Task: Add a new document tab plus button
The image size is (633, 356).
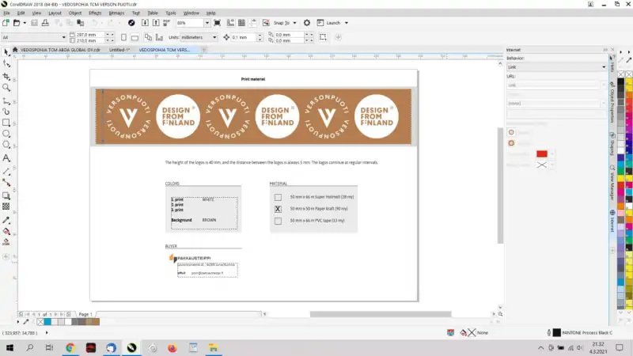Action: coord(204,50)
